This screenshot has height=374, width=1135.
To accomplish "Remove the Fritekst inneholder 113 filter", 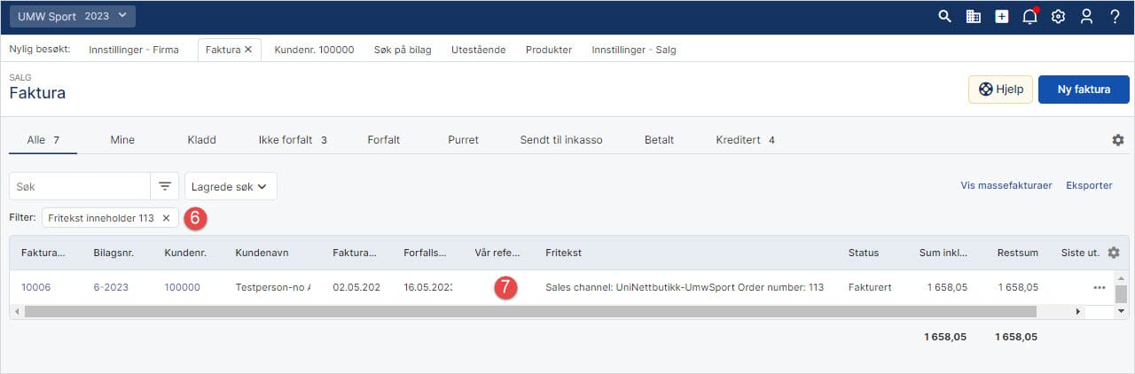I will tap(166, 218).
